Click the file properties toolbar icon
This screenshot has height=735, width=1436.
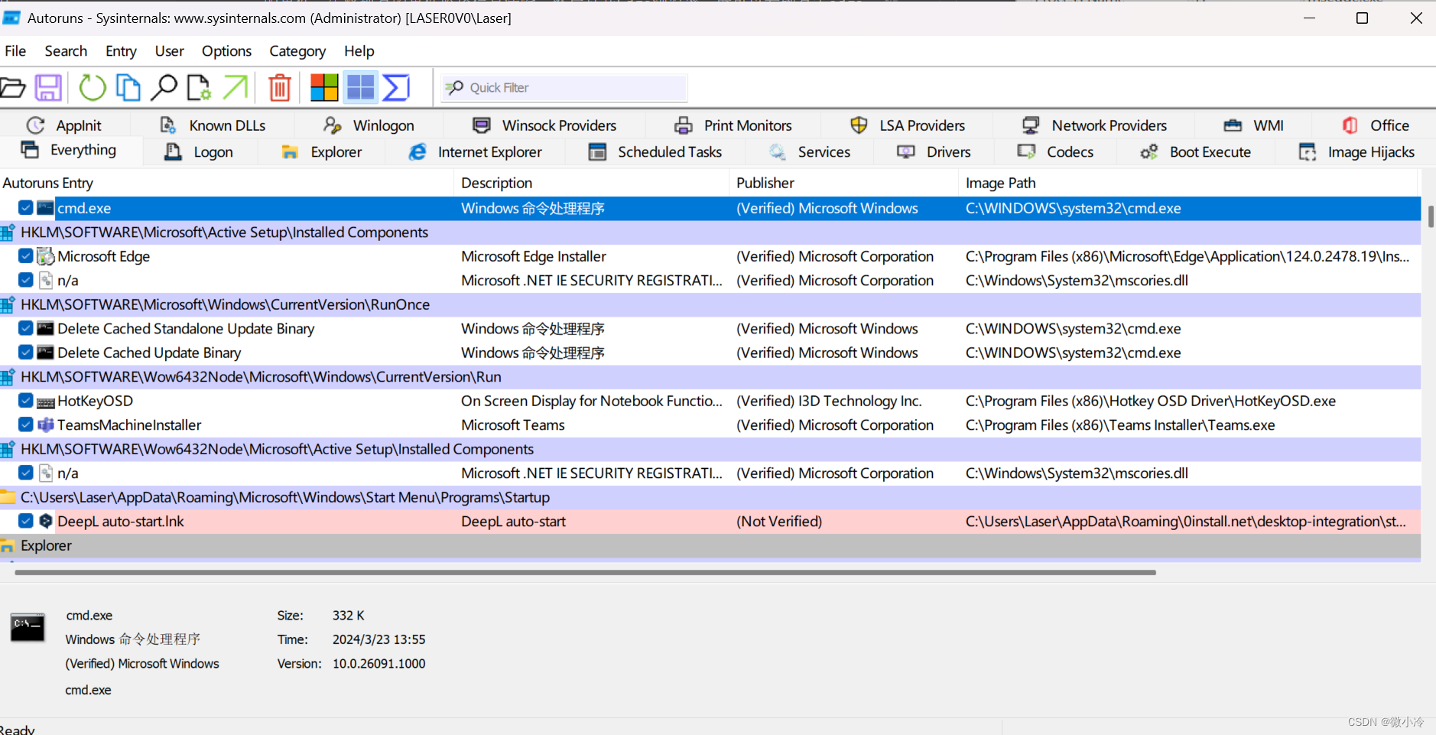click(199, 88)
